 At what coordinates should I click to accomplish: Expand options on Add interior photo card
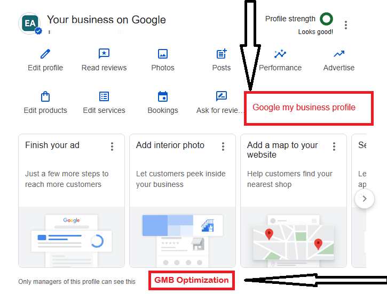tap(223, 146)
